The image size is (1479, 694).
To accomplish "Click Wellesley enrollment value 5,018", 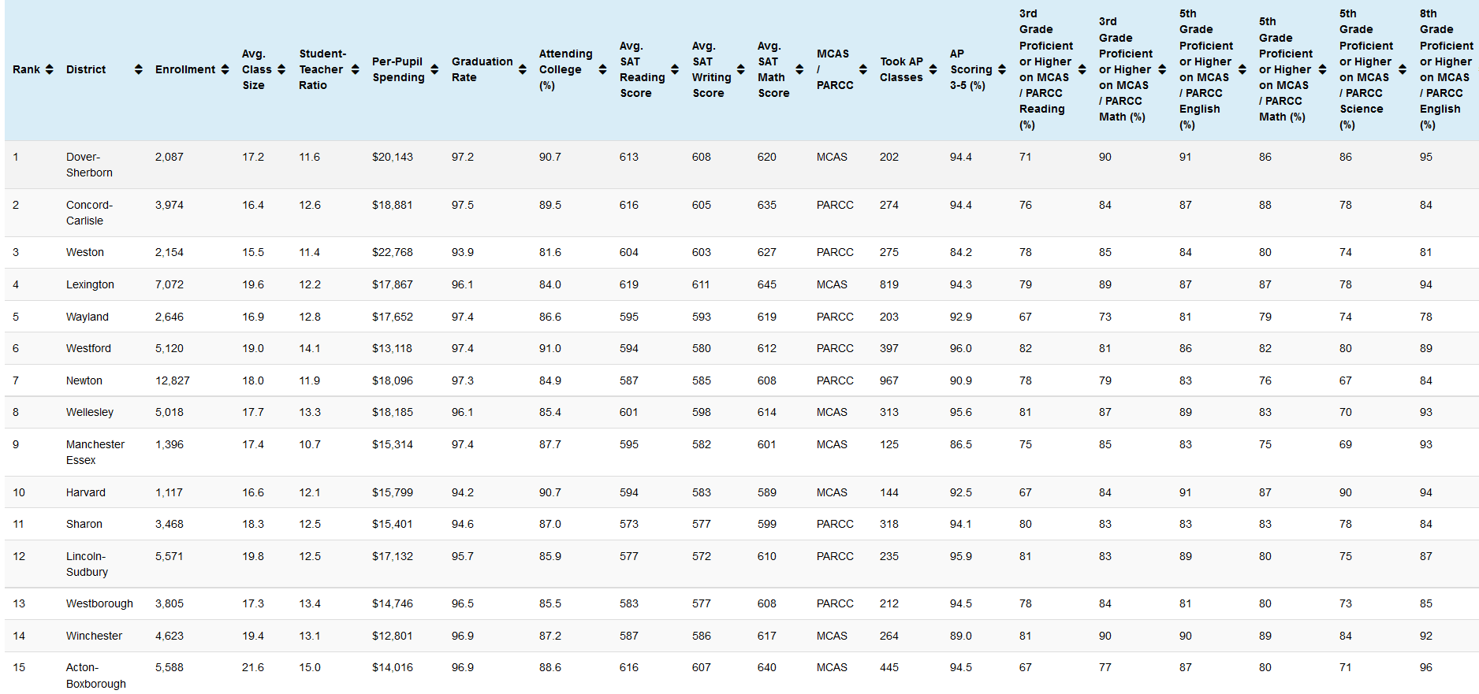I will click(x=170, y=412).
